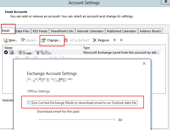Click the Change account icon

(43, 40)
